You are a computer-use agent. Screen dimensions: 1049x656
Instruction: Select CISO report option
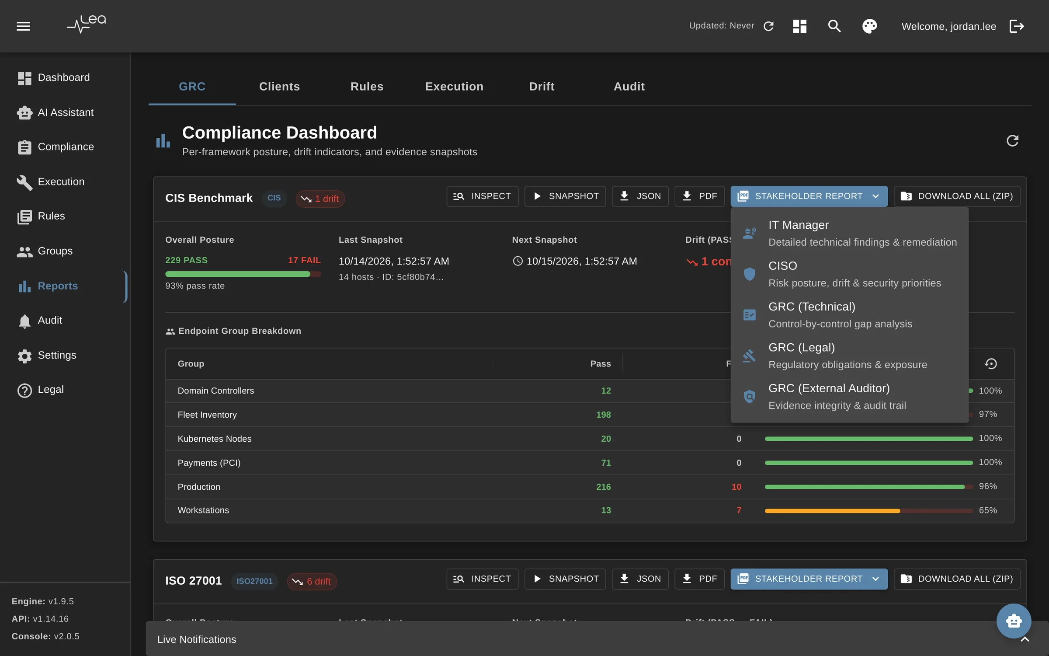pos(849,274)
